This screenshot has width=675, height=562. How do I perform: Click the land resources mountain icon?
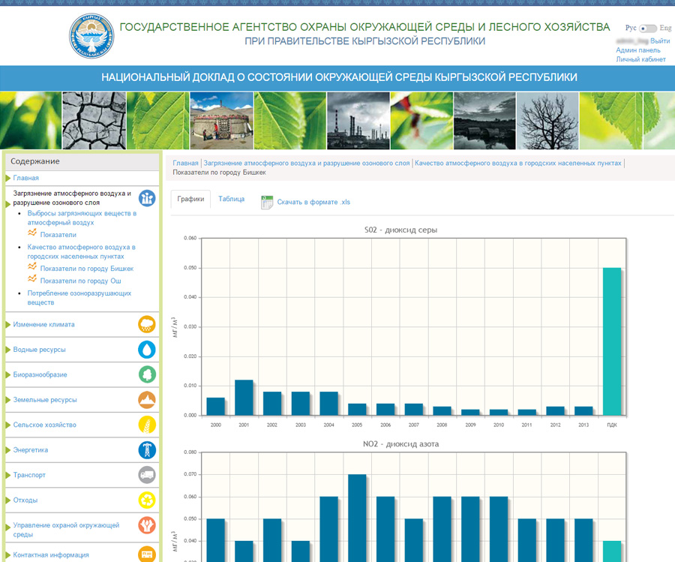[147, 400]
